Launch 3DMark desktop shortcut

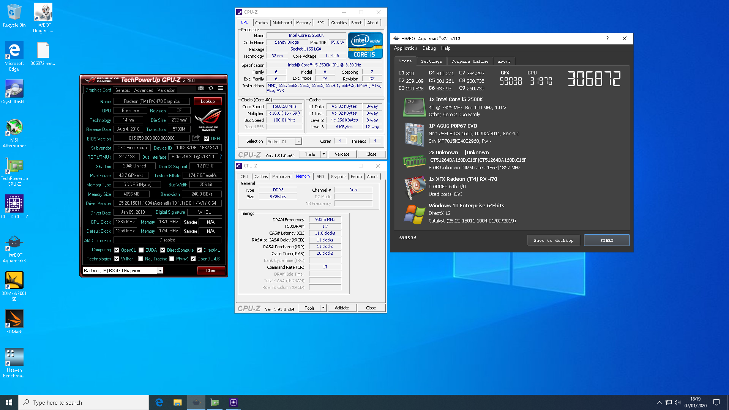point(14,322)
